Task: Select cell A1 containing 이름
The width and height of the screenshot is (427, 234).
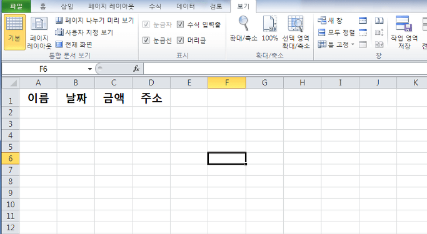Action: click(38, 98)
